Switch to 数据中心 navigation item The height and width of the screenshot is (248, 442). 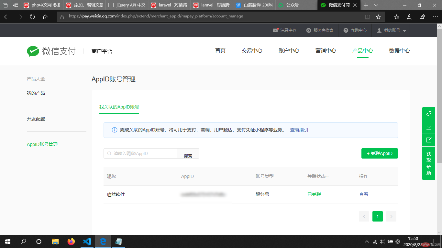399,51
